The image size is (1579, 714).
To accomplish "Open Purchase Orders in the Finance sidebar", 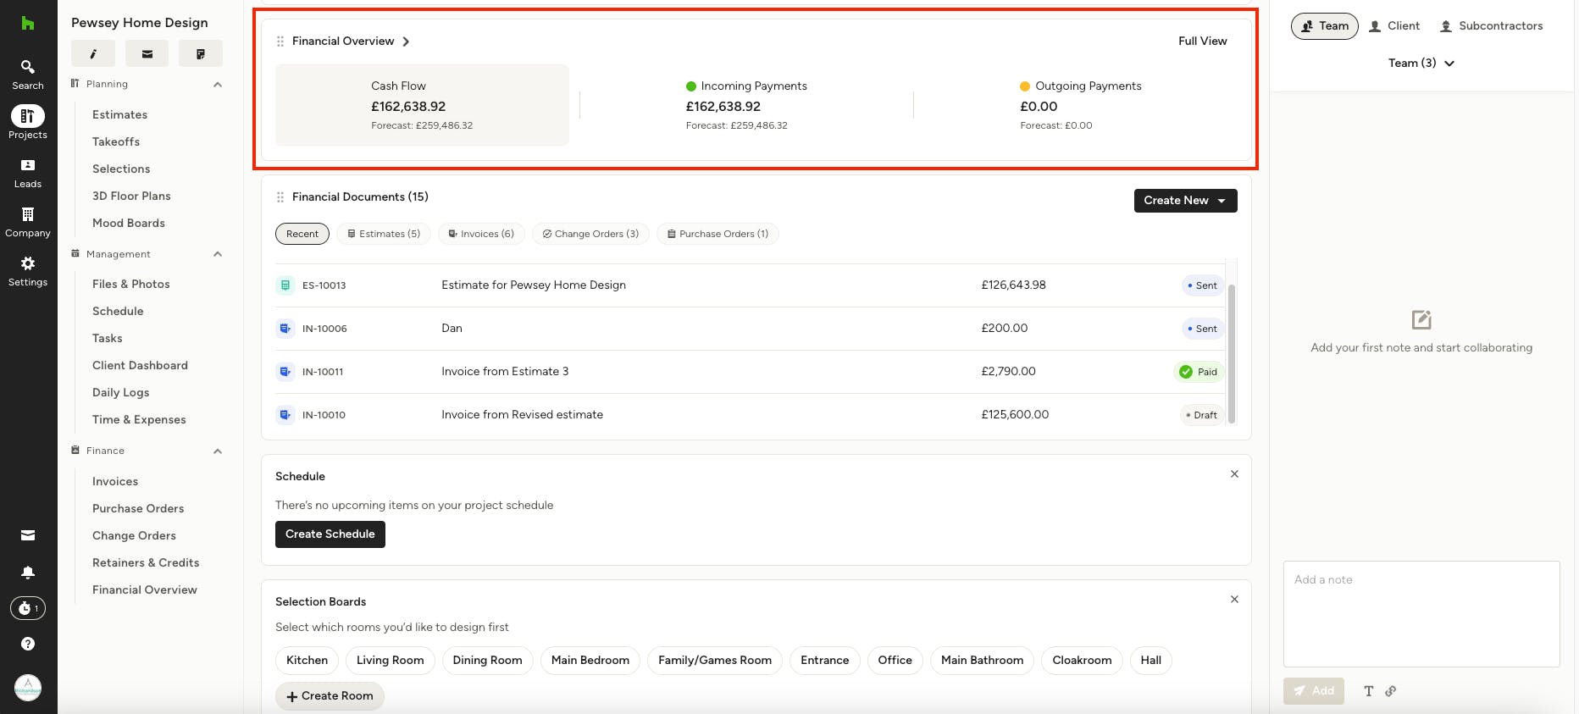I will (138, 508).
